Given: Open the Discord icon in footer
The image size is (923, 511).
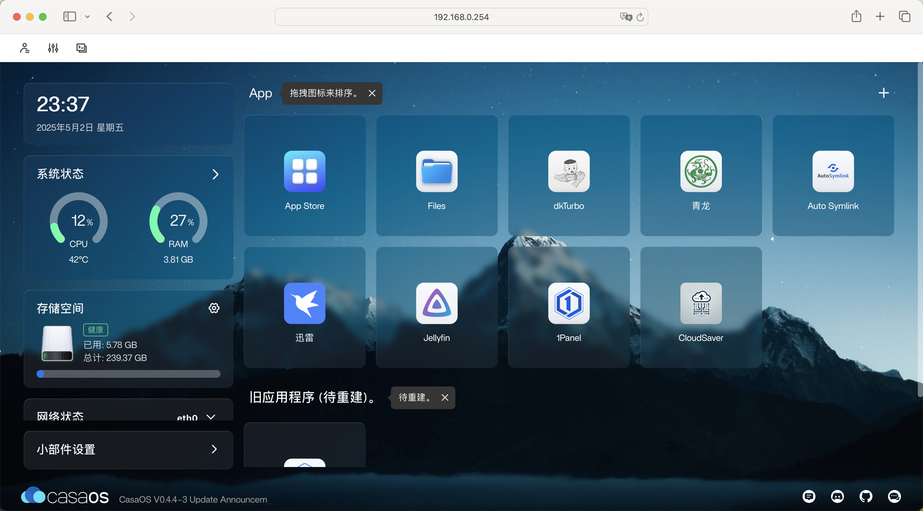Looking at the screenshot, I should (x=837, y=496).
